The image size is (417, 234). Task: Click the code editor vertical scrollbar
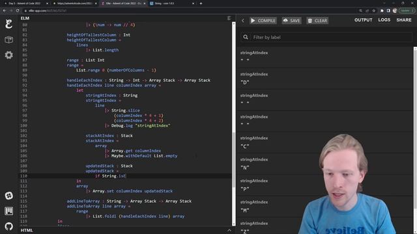[x=234, y=159]
